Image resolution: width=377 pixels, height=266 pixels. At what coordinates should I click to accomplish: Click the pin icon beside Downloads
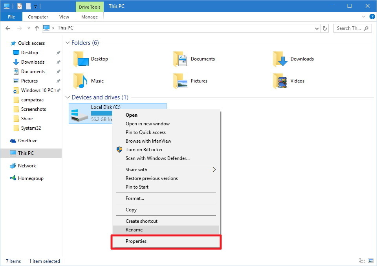[58, 62]
